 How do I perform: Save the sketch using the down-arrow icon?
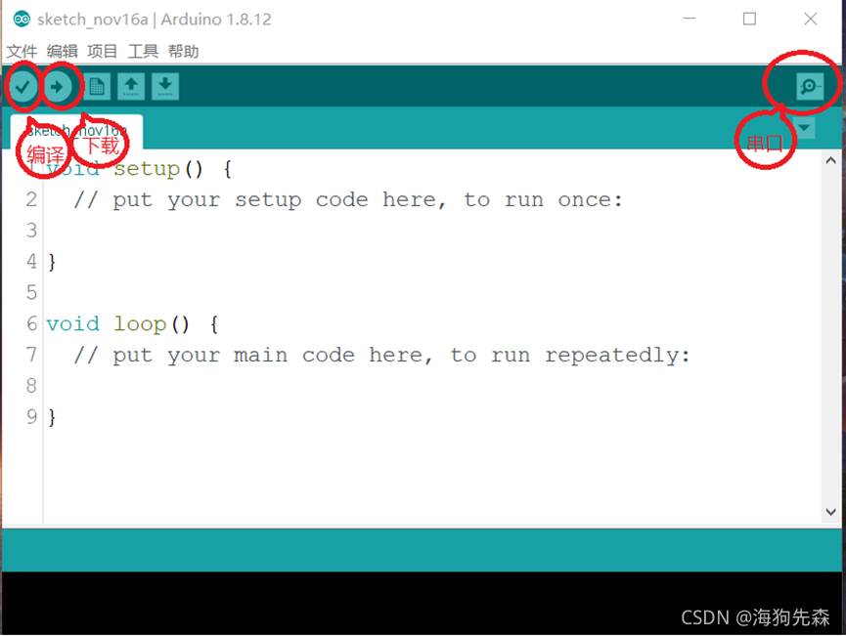click(x=165, y=86)
